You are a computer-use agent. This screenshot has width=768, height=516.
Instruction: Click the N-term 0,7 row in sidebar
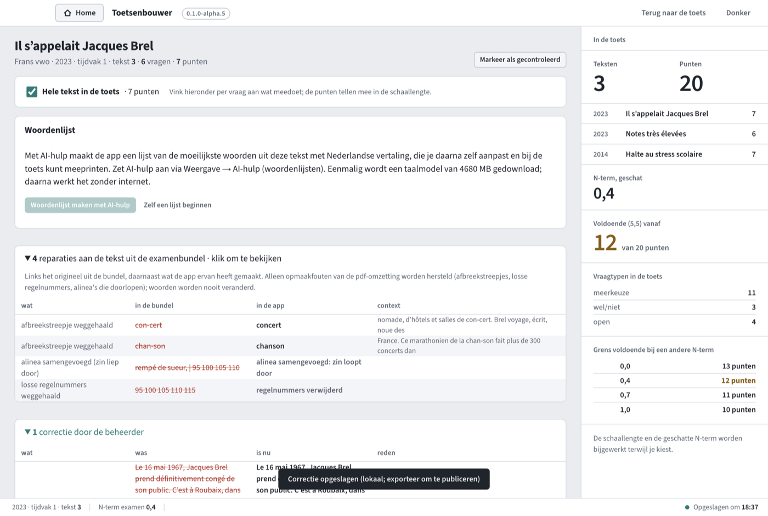click(674, 395)
